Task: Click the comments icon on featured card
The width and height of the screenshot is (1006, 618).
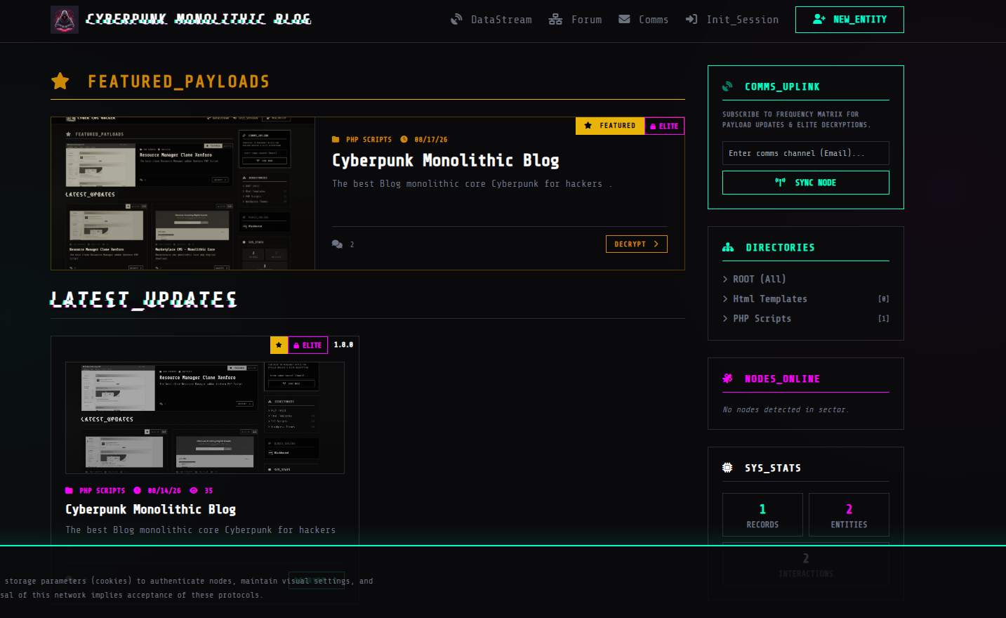Action: 338,244
